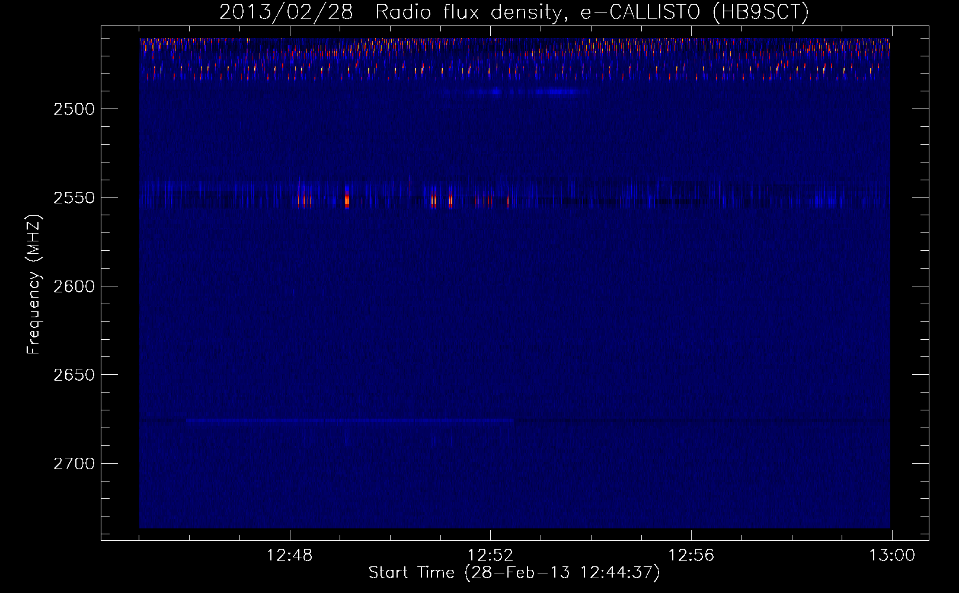Click the brightest red burst near 2550 MHz

(x=347, y=198)
